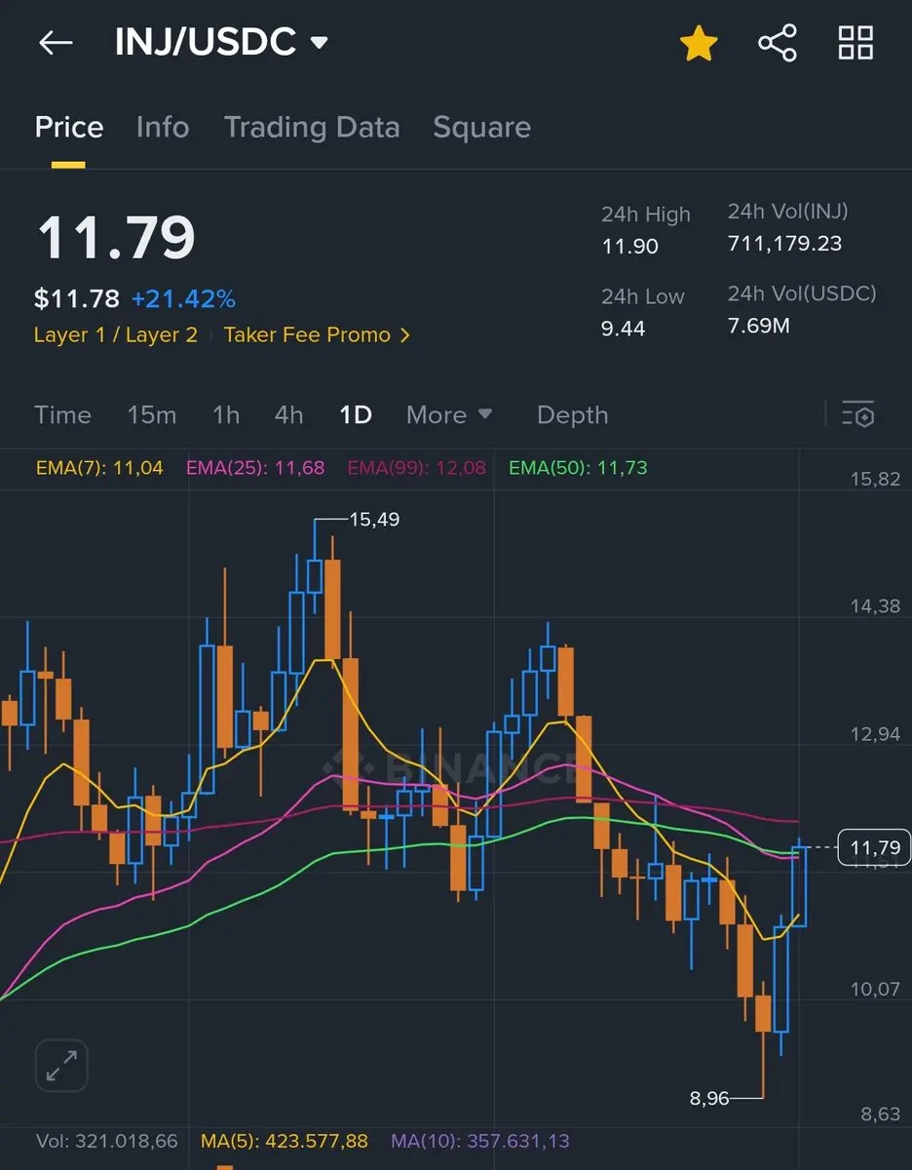Select the Time chart interval
912x1170 pixels.
(x=62, y=414)
